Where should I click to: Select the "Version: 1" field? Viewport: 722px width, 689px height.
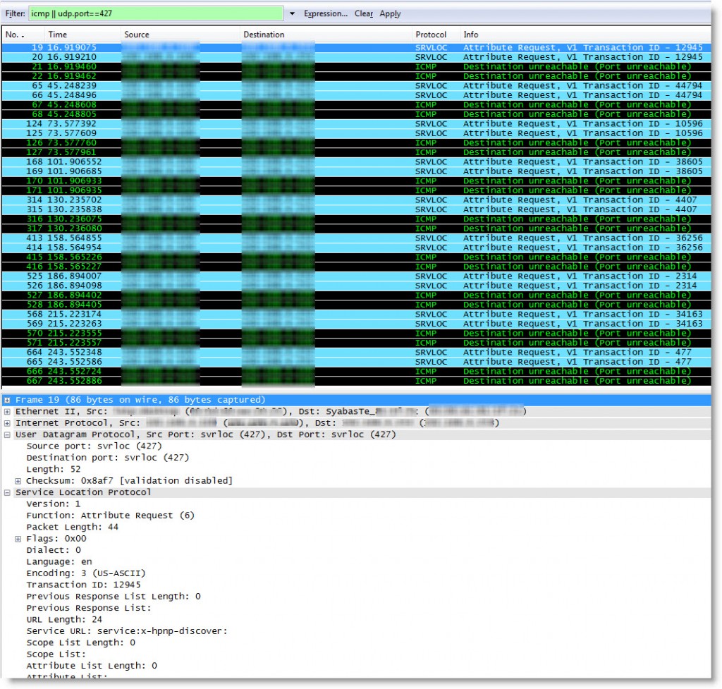click(x=54, y=504)
